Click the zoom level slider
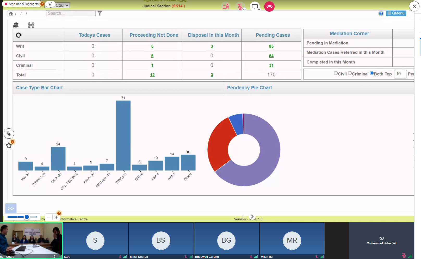The height and width of the screenshot is (259, 421). (22, 217)
